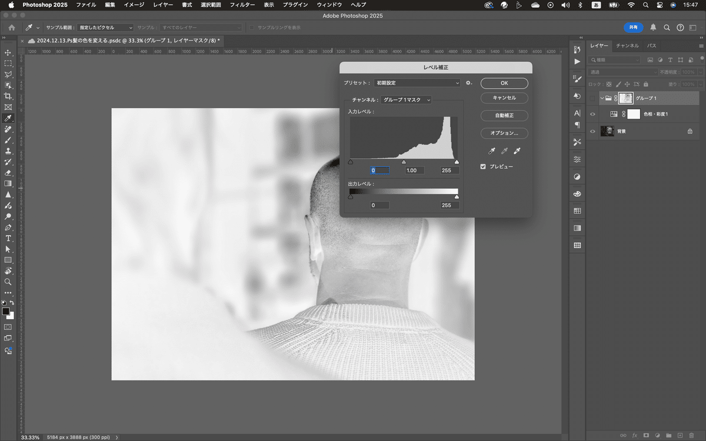Open the イメージ menu

[134, 5]
